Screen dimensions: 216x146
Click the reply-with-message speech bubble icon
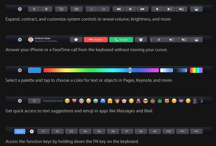76,40
